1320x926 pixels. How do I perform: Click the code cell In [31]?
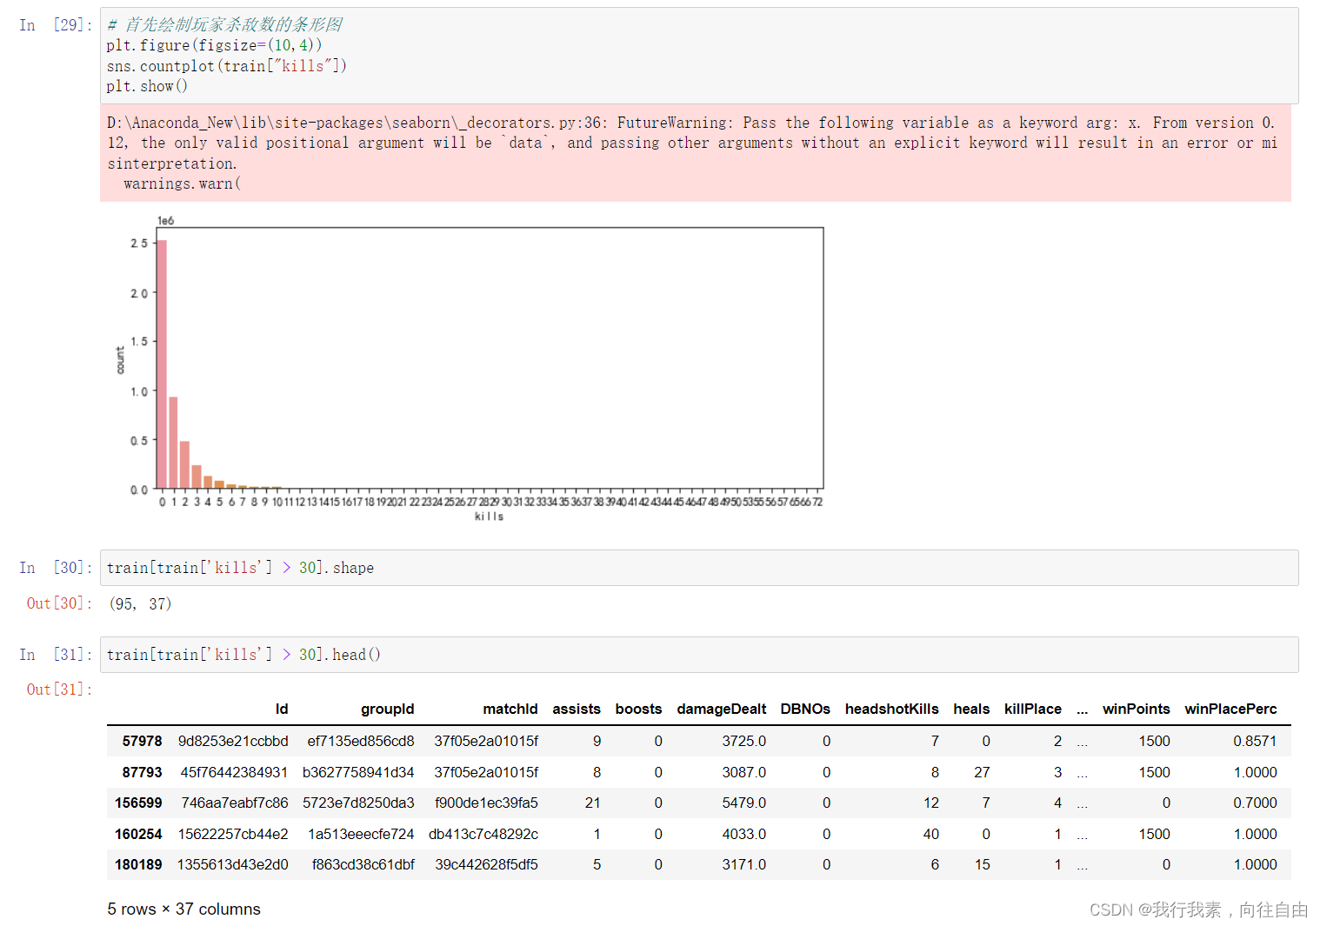tap(699, 655)
